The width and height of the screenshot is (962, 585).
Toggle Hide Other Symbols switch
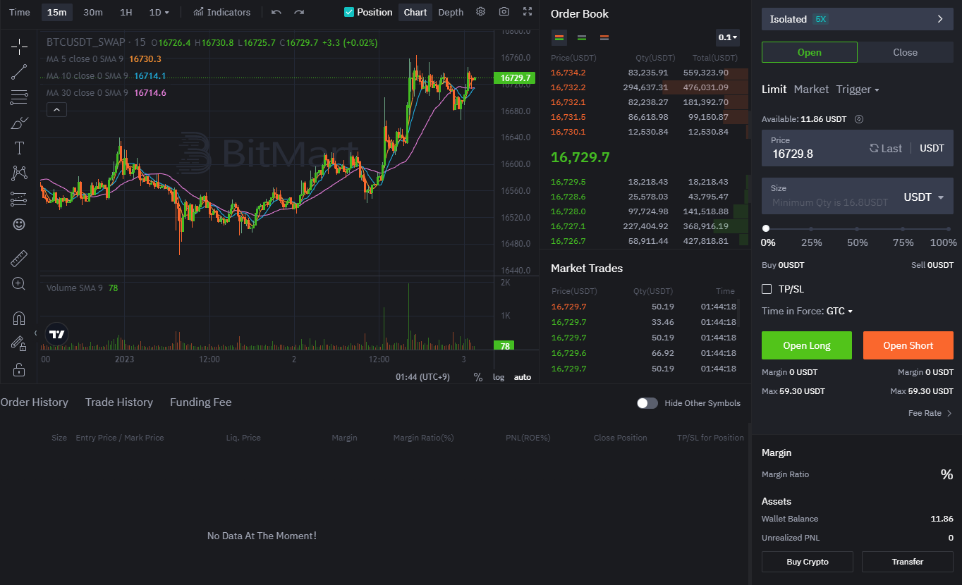click(647, 403)
